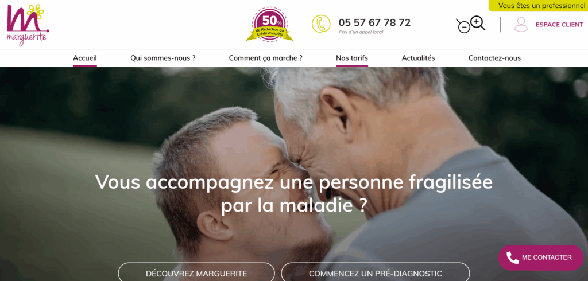This screenshot has height=281, width=588.
Task: Decrease text size with minus magnifier
Action: tap(463, 26)
